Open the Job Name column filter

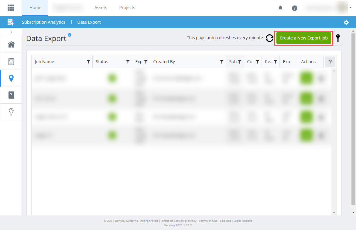coord(88,62)
